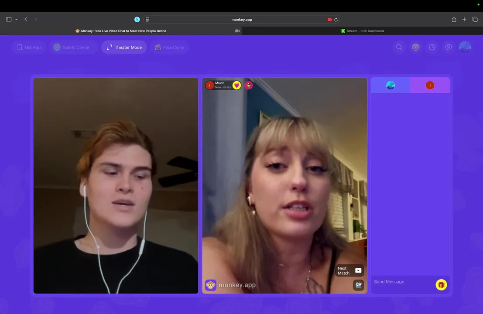Open the history clock icon
Screen dimensions: 483x314
click(432, 47)
